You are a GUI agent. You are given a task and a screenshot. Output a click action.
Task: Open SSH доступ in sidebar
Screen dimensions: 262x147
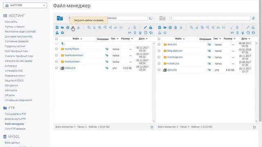11,85
